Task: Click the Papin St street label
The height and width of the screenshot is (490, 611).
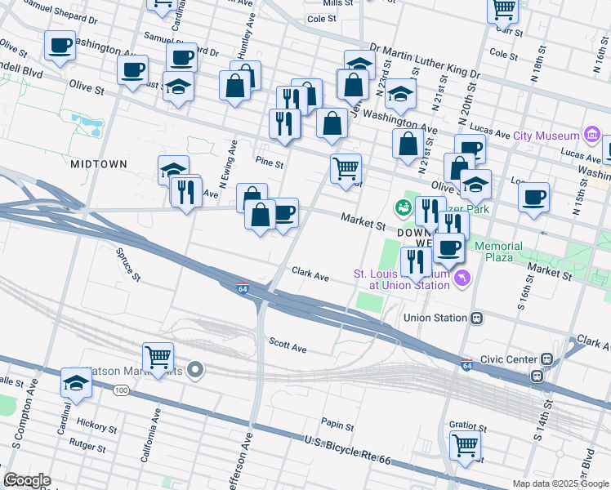Action: coord(337,425)
